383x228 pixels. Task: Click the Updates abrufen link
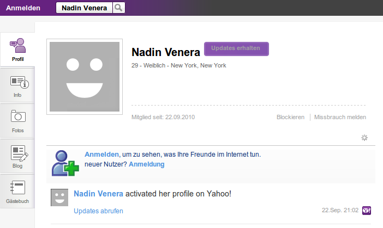pos(98,211)
